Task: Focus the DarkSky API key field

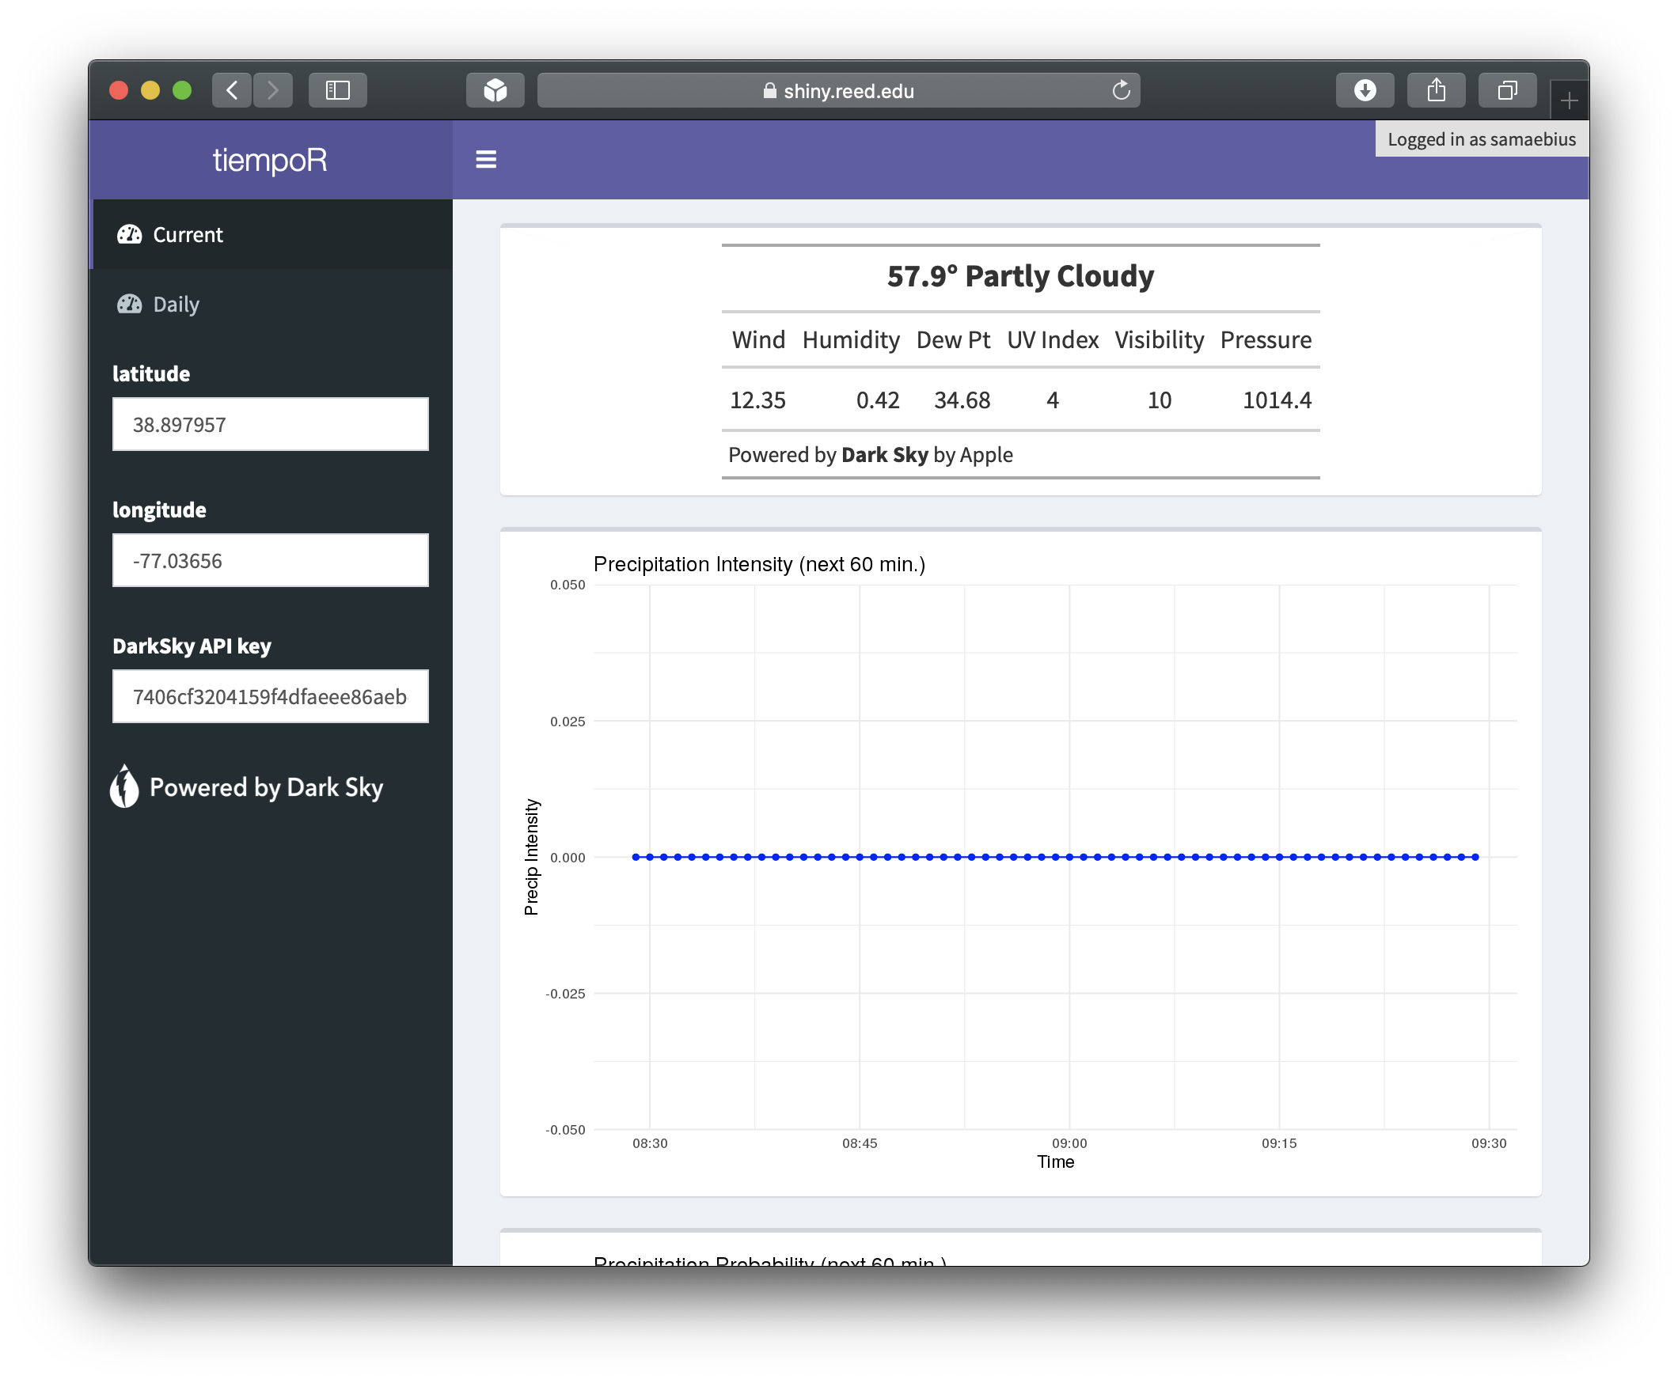Action: click(x=270, y=697)
